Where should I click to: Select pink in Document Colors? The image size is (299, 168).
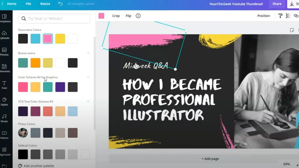click(48, 39)
